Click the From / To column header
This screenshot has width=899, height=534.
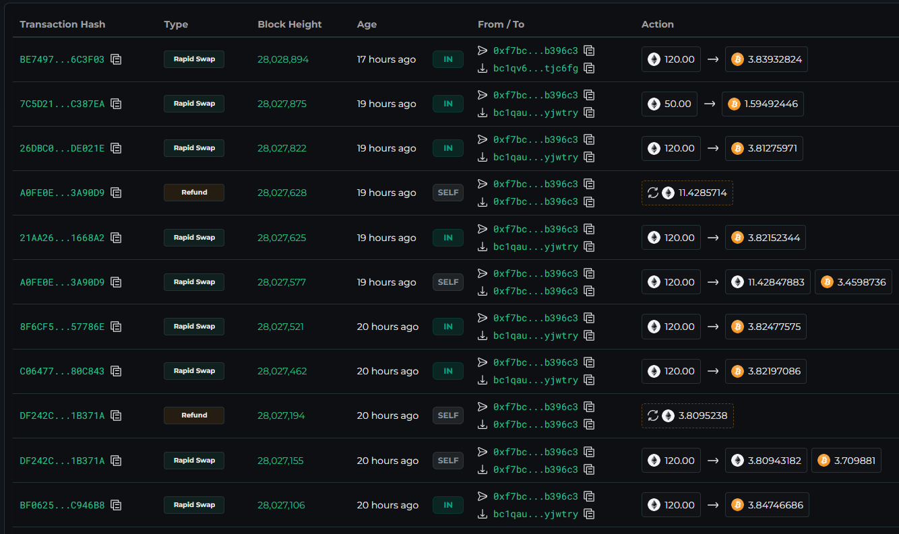pyautogui.click(x=501, y=24)
